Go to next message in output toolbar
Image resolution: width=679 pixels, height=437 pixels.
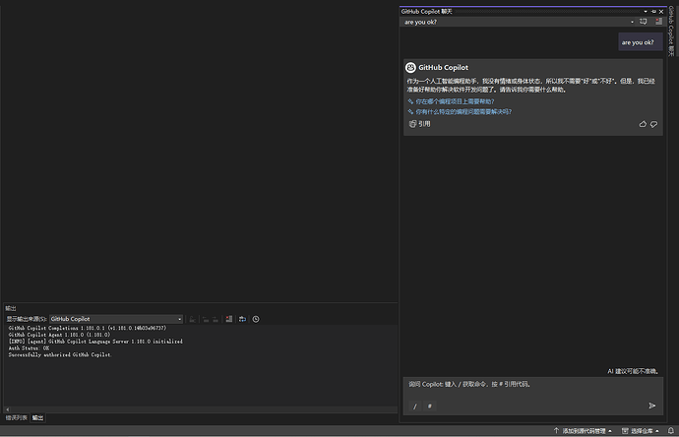click(216, 319)
